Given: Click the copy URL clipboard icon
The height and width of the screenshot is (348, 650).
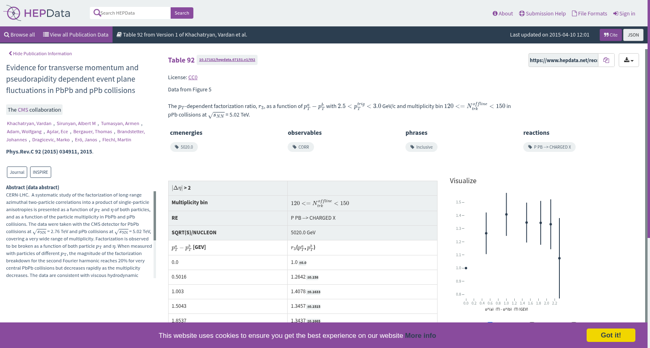Looking at the screenshot, I should click(x=606, y=60).
